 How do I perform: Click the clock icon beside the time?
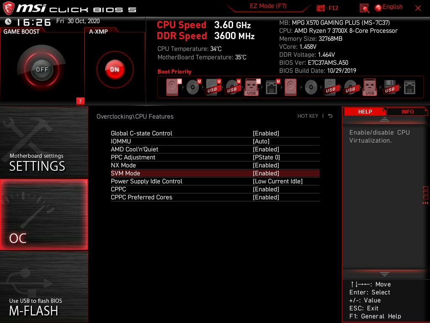coord(8,21)
